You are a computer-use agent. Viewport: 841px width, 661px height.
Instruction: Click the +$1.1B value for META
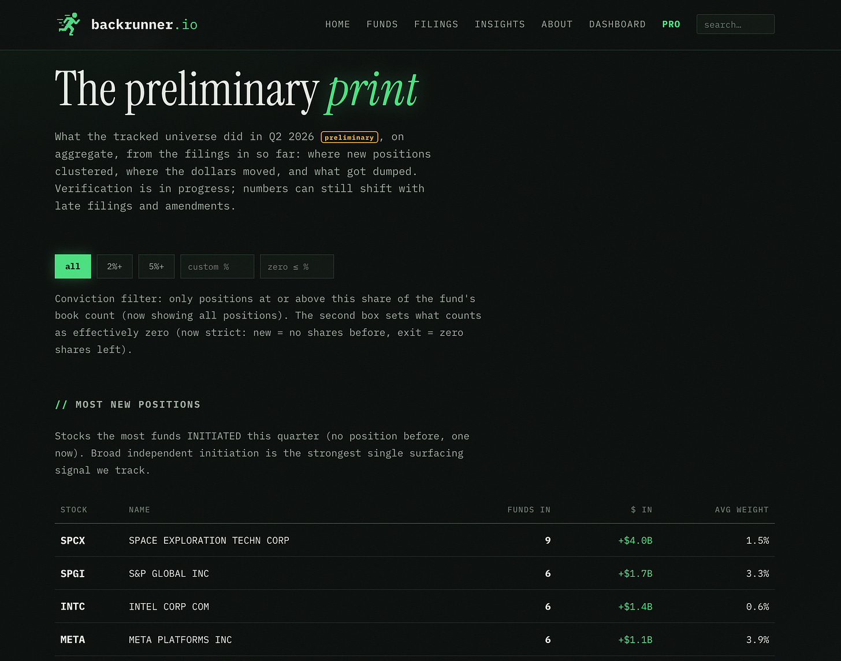tap(635, 640)
